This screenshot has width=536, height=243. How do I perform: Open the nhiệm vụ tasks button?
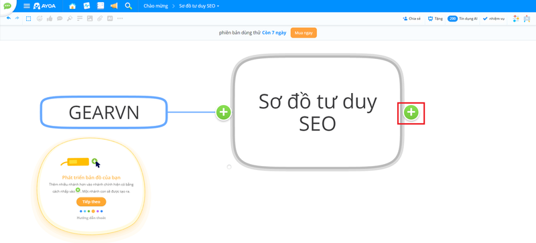(494, 19)
